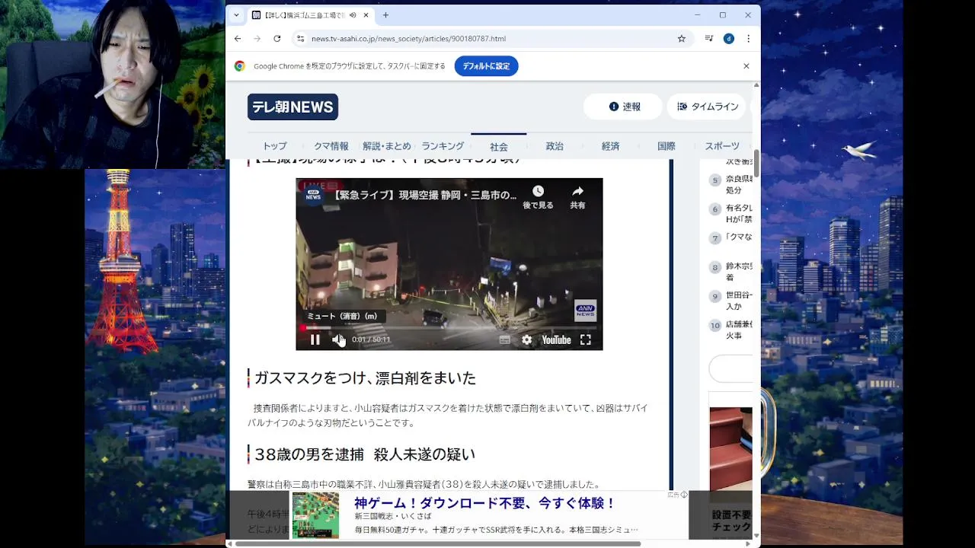Click game ad thumbnail image

[315, 515]
